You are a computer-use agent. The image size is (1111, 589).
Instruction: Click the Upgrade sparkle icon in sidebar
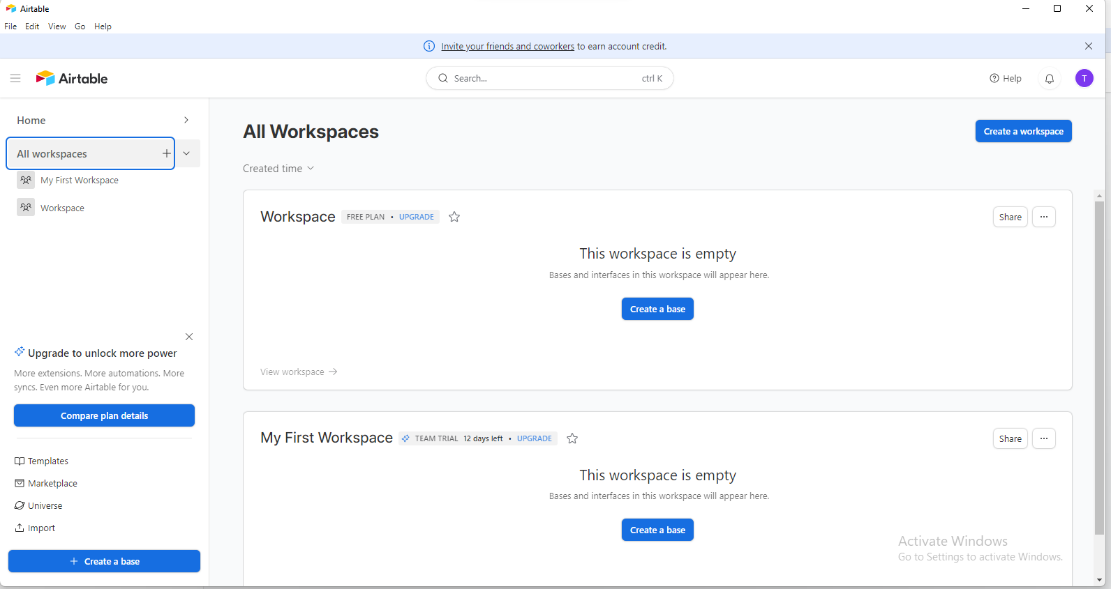click(x=20, y=351)
